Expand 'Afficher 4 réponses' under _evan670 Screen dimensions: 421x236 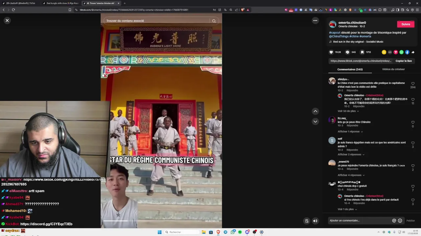[351, 175]
